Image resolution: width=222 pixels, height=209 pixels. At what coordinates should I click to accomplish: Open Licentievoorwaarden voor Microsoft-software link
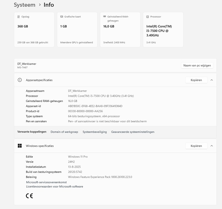pyautogui.click(x=54, y=186)
